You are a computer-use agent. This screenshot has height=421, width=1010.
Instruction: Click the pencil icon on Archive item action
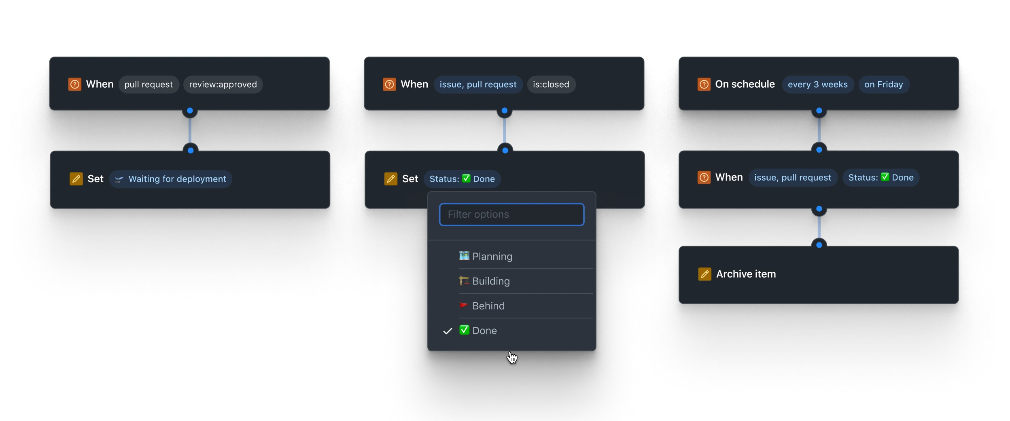tap(705, 274)
